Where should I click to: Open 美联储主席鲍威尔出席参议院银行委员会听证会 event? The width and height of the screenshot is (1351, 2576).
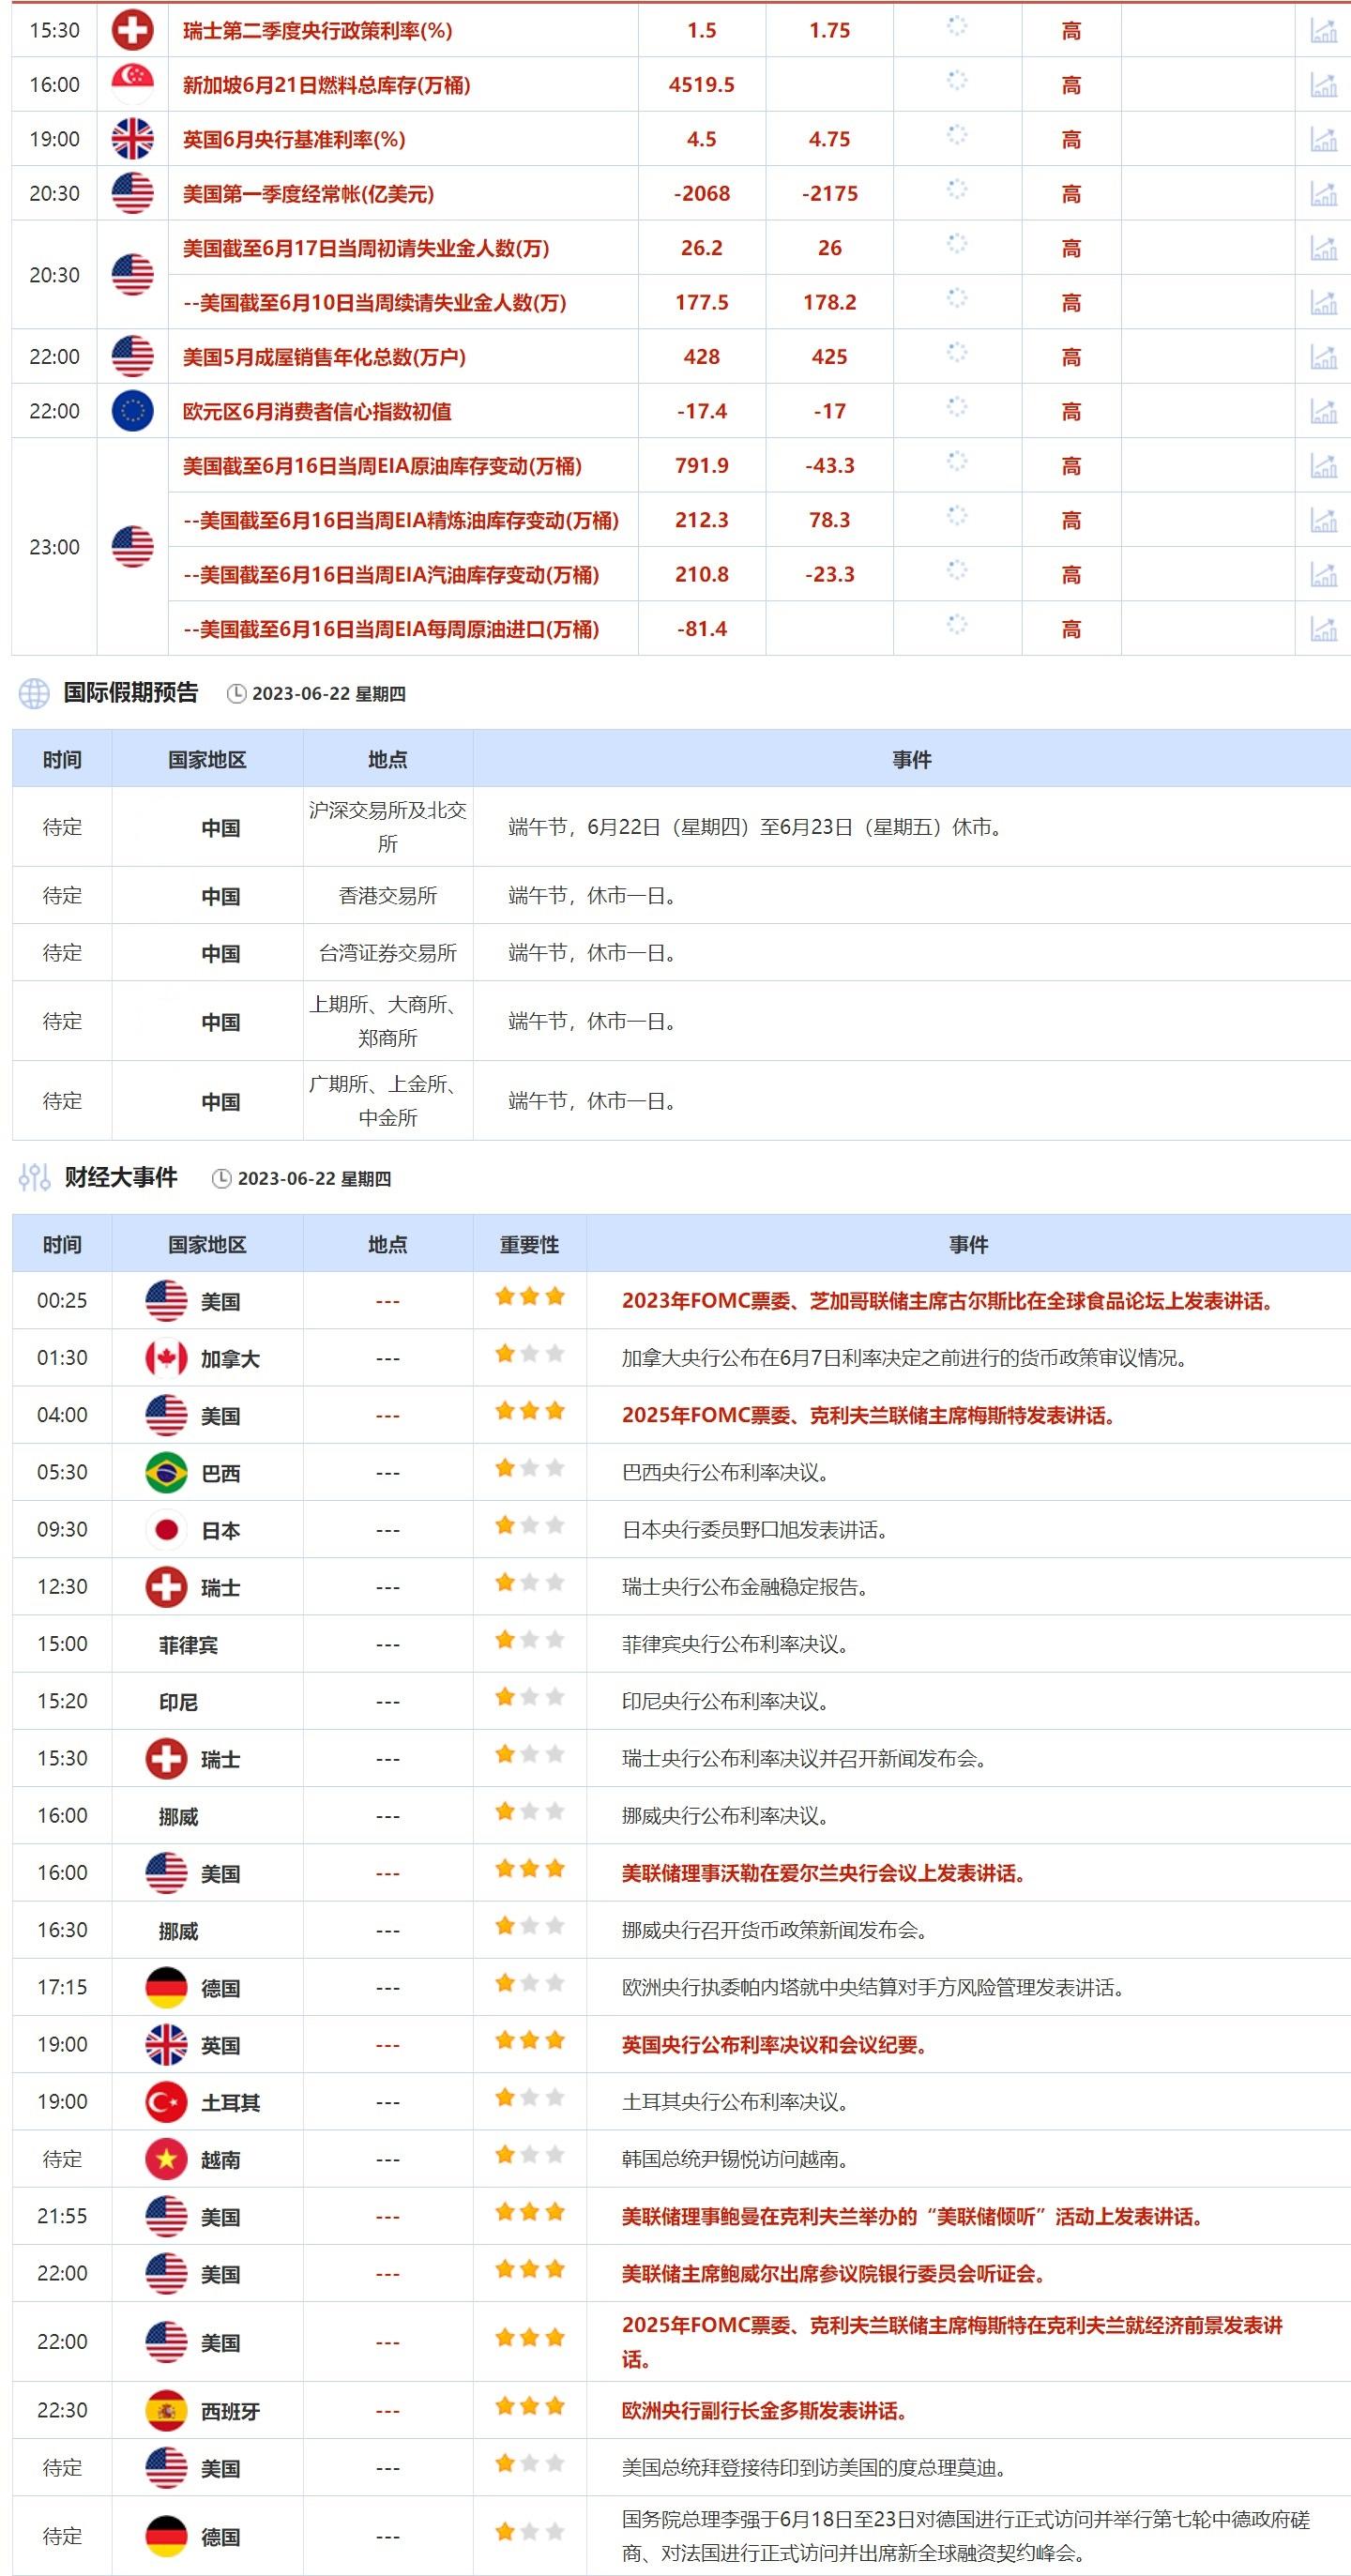click(833, 2274)
